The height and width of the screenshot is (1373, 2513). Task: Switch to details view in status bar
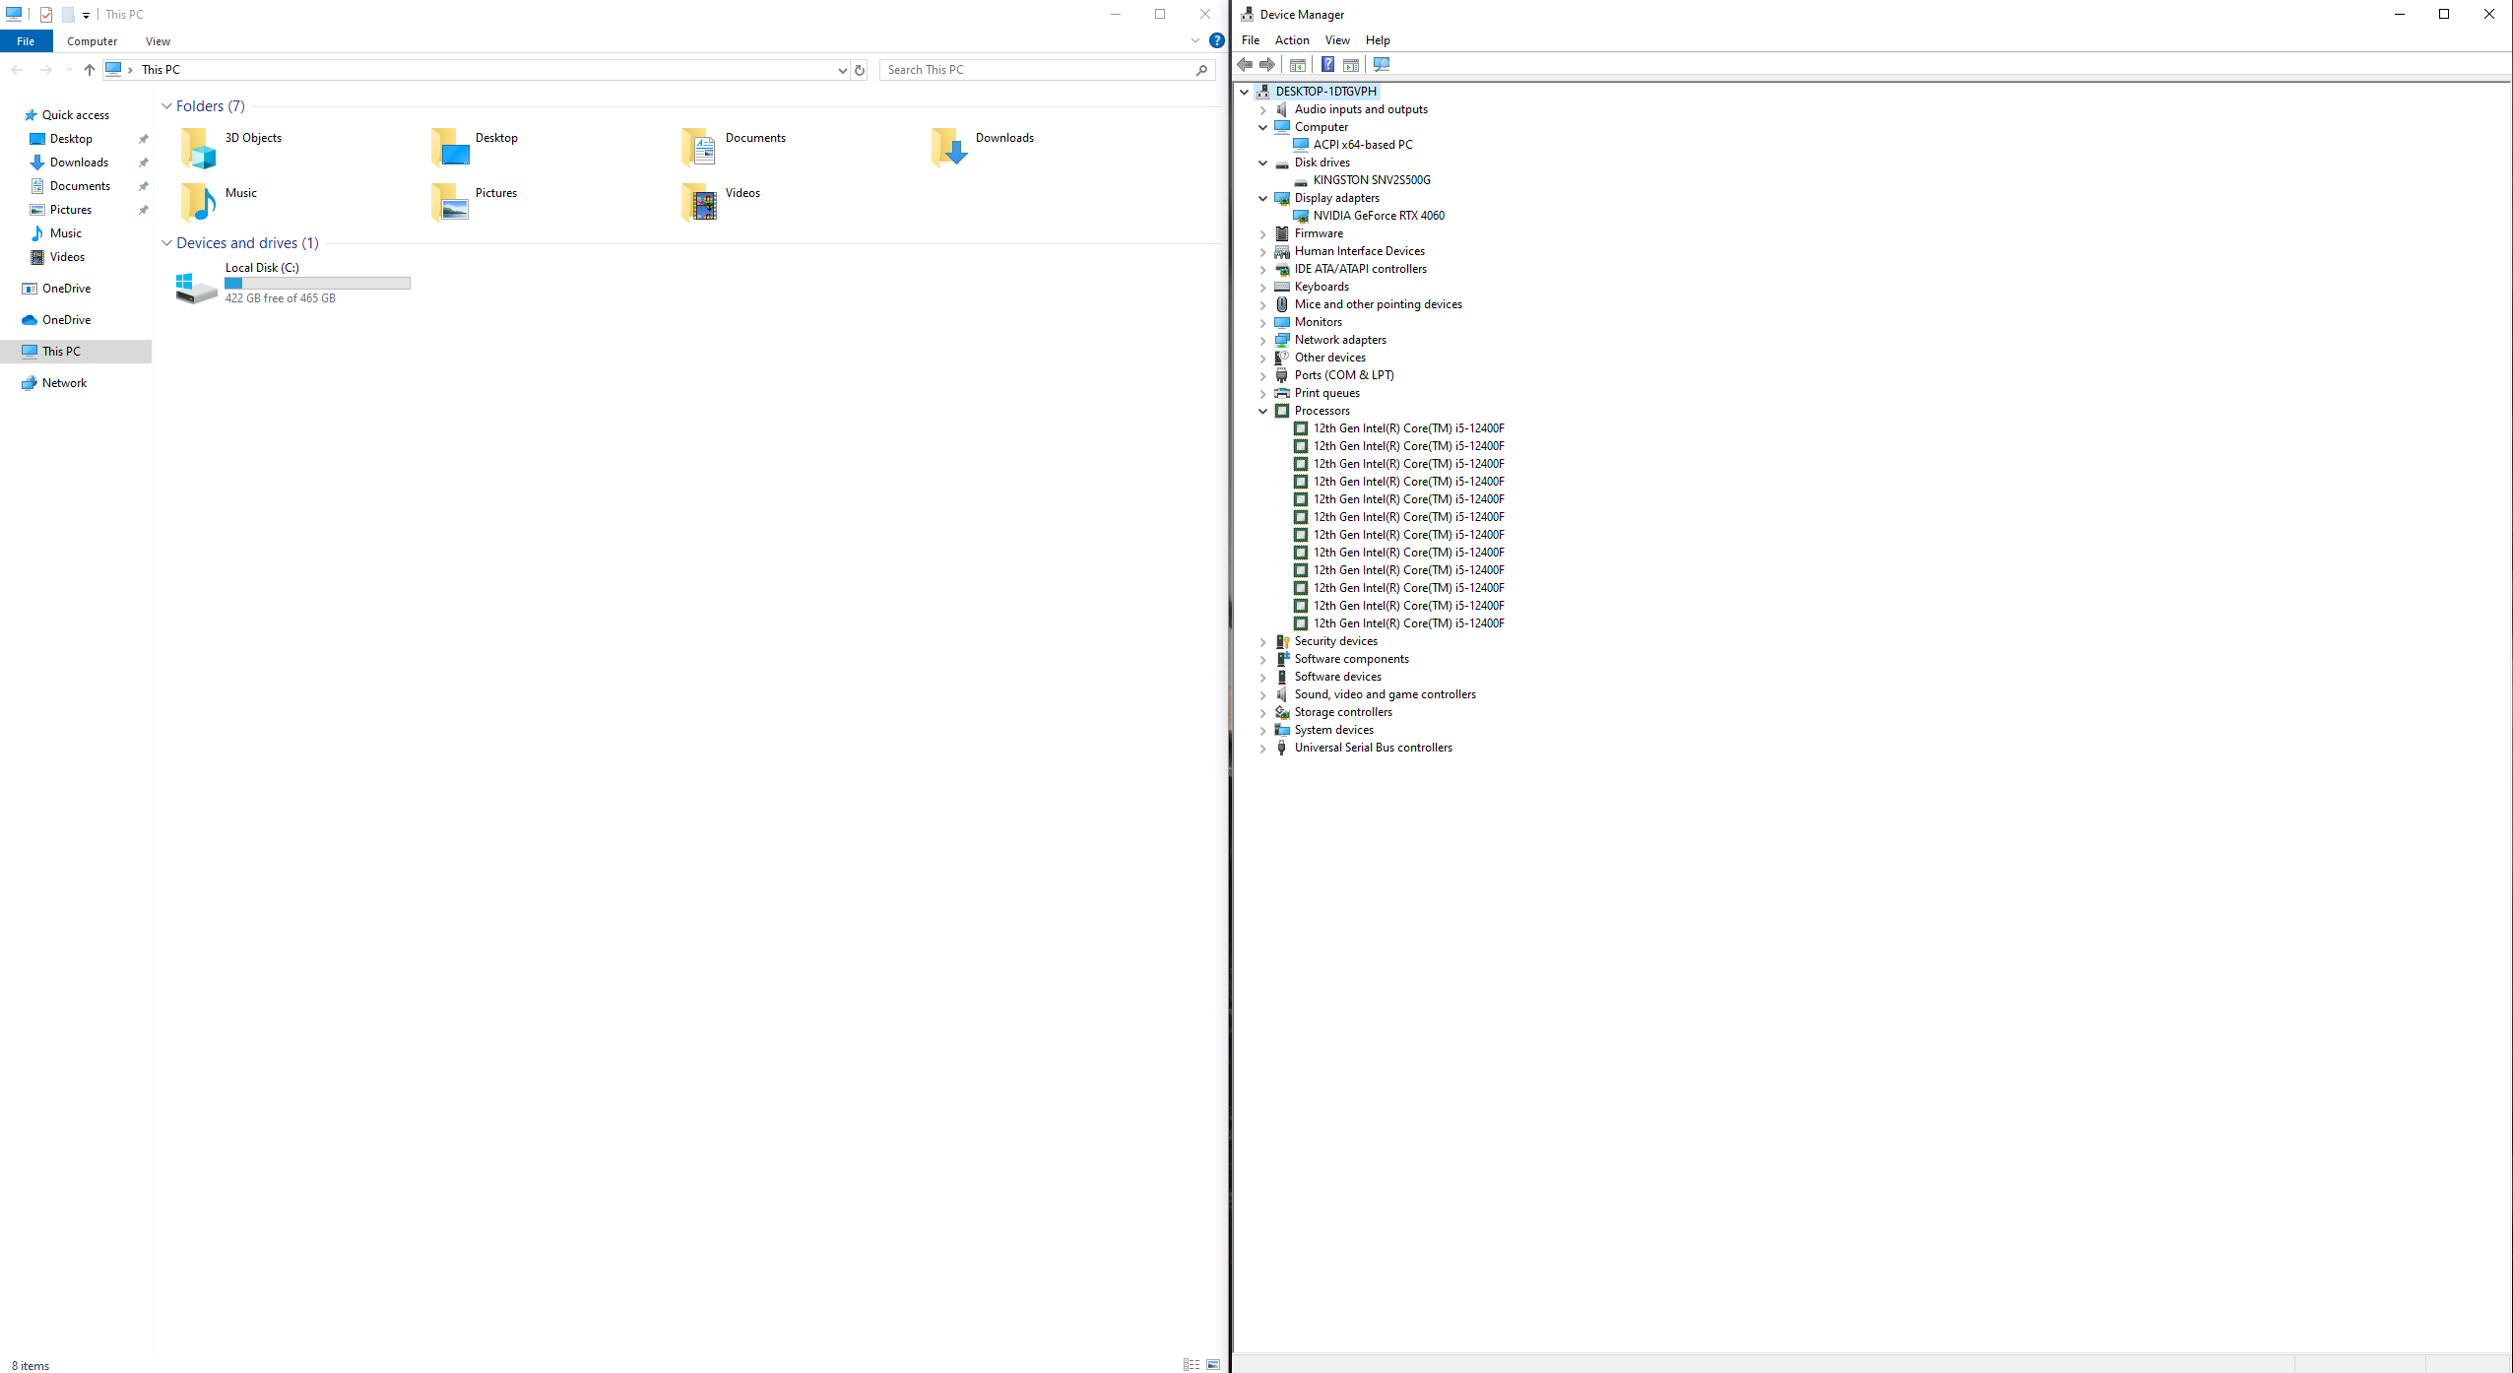tap(1192, 1364)
